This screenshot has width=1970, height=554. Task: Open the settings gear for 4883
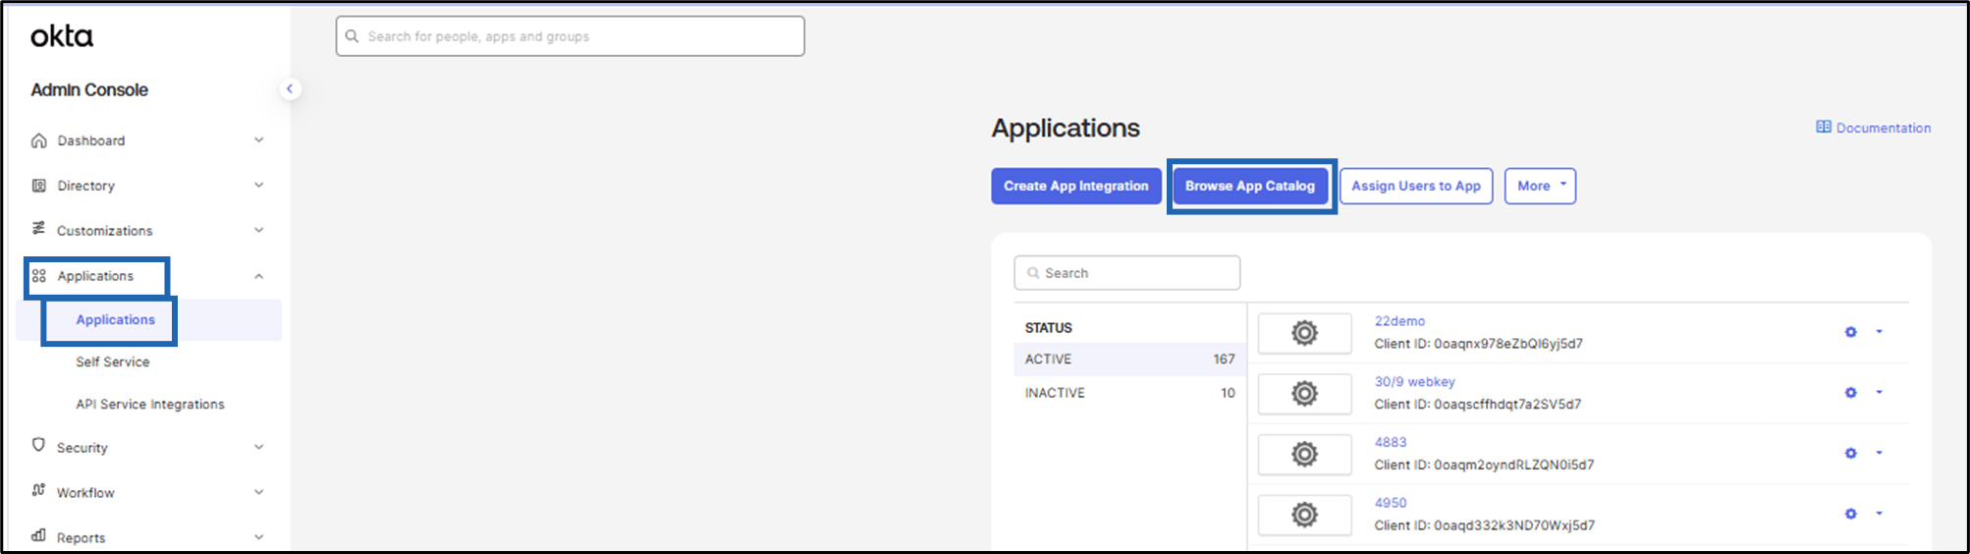(1851, 454)
